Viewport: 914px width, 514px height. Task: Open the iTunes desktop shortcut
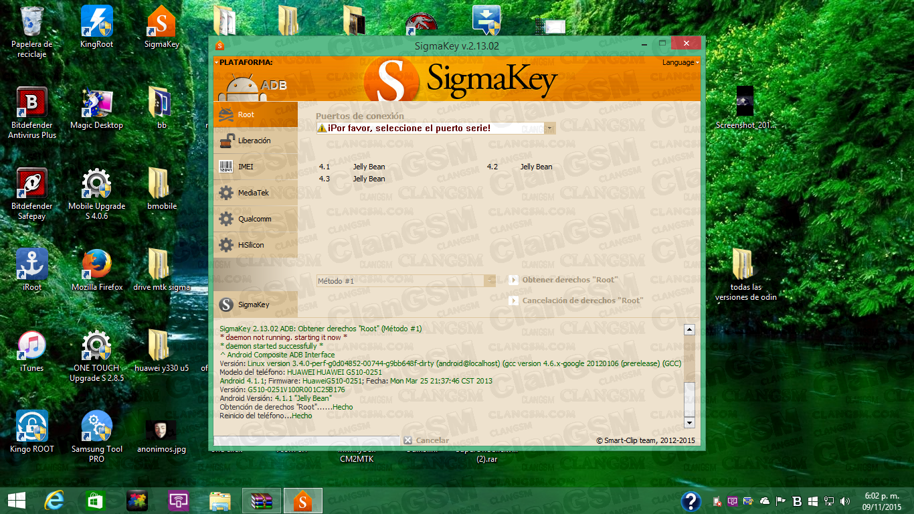pos(31,351)
